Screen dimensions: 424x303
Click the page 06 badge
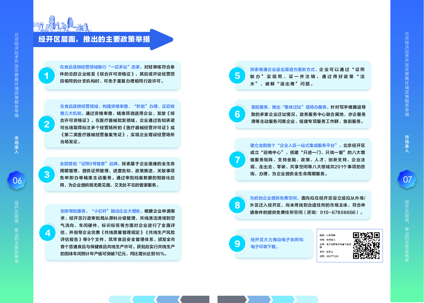click(x=17, y=180)
